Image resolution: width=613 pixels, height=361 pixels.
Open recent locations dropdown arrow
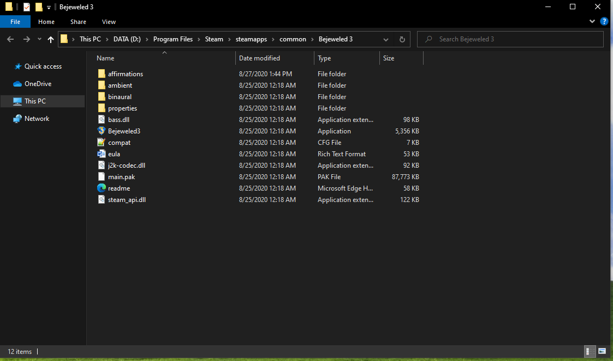39,39
